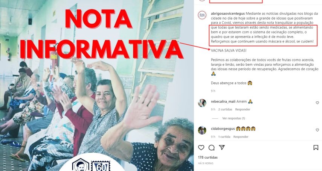This screenshot has height=171, width=322.
Task: Open abrigosaovicentegus username link
Action: [x=228, y=14]
